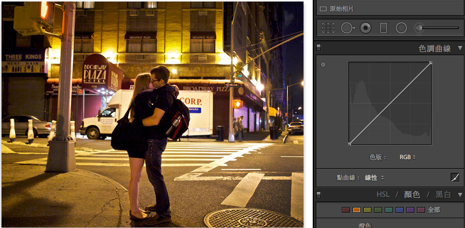465x228 pixels.
Task: Click the point curve edit button
Action: tap(455, 178)
